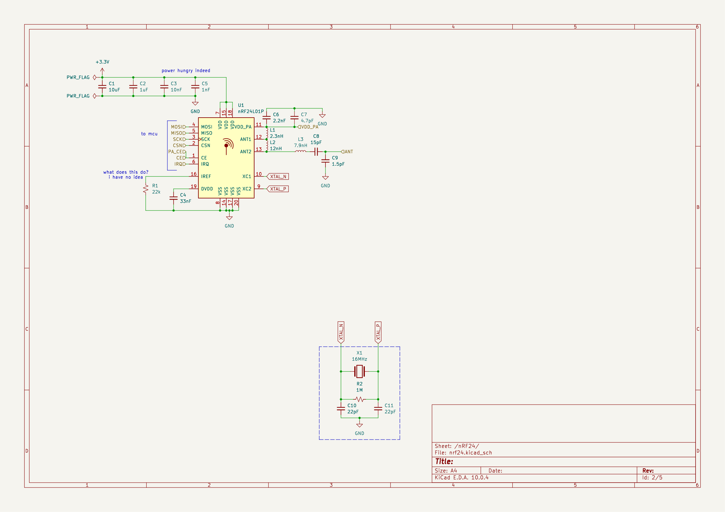
Task: Click the ANT1 pin name on U1
Action: 245,139
